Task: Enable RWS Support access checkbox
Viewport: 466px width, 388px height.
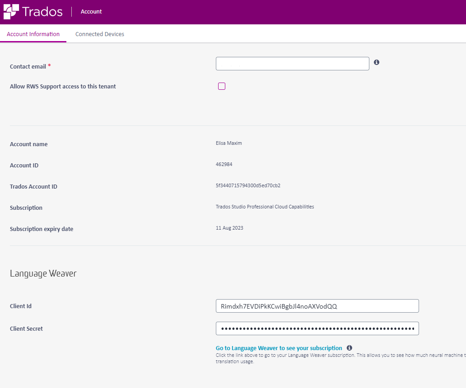Action: point(222,86)
